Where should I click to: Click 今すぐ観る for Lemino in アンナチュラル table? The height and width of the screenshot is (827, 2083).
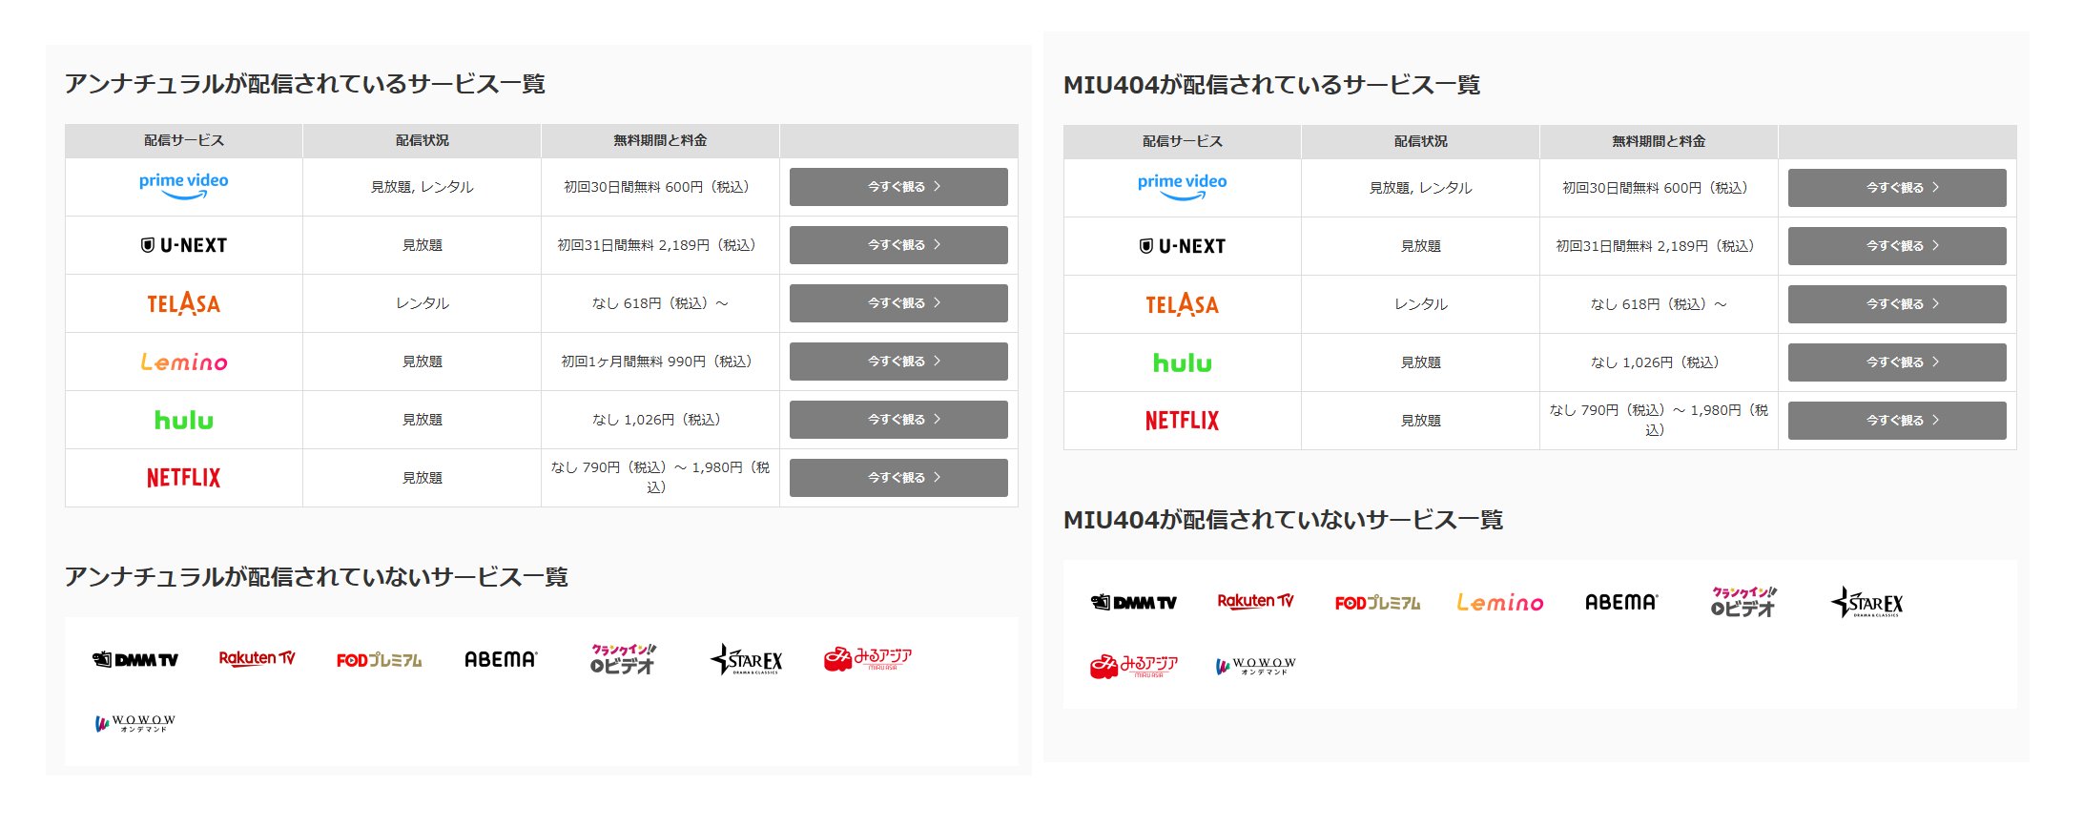pyautogui.click(x=898, y=362)
